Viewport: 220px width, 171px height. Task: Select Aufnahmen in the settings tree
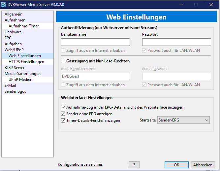(x=28, y=20)
